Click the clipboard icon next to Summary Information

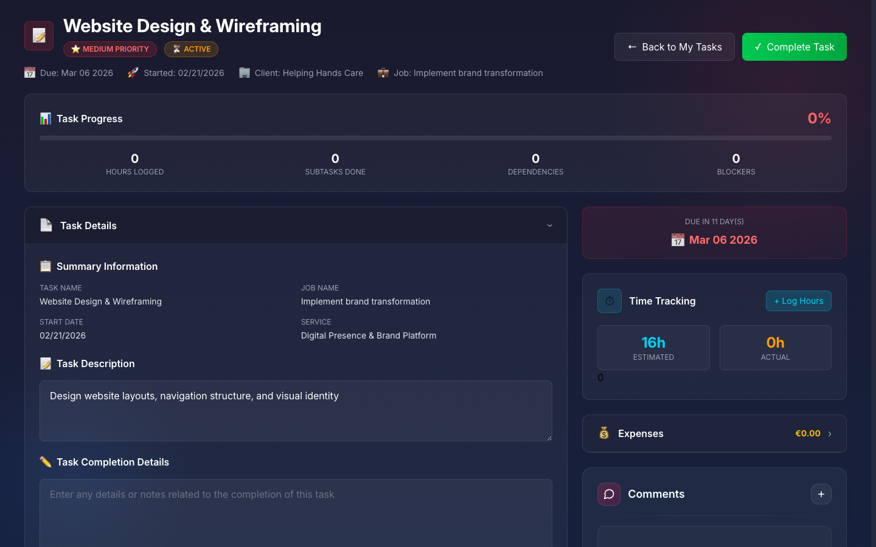[45, 266]
